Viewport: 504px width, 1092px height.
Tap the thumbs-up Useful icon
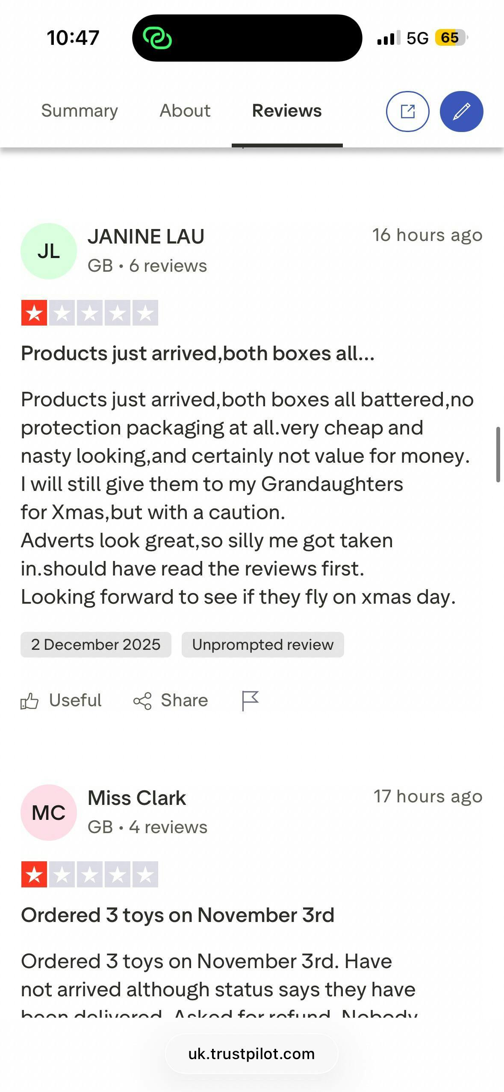[29, 701]
